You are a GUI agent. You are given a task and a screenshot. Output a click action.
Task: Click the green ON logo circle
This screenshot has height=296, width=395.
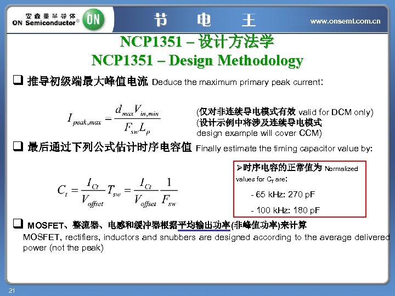pyautogui.click(x=93, y=19)
